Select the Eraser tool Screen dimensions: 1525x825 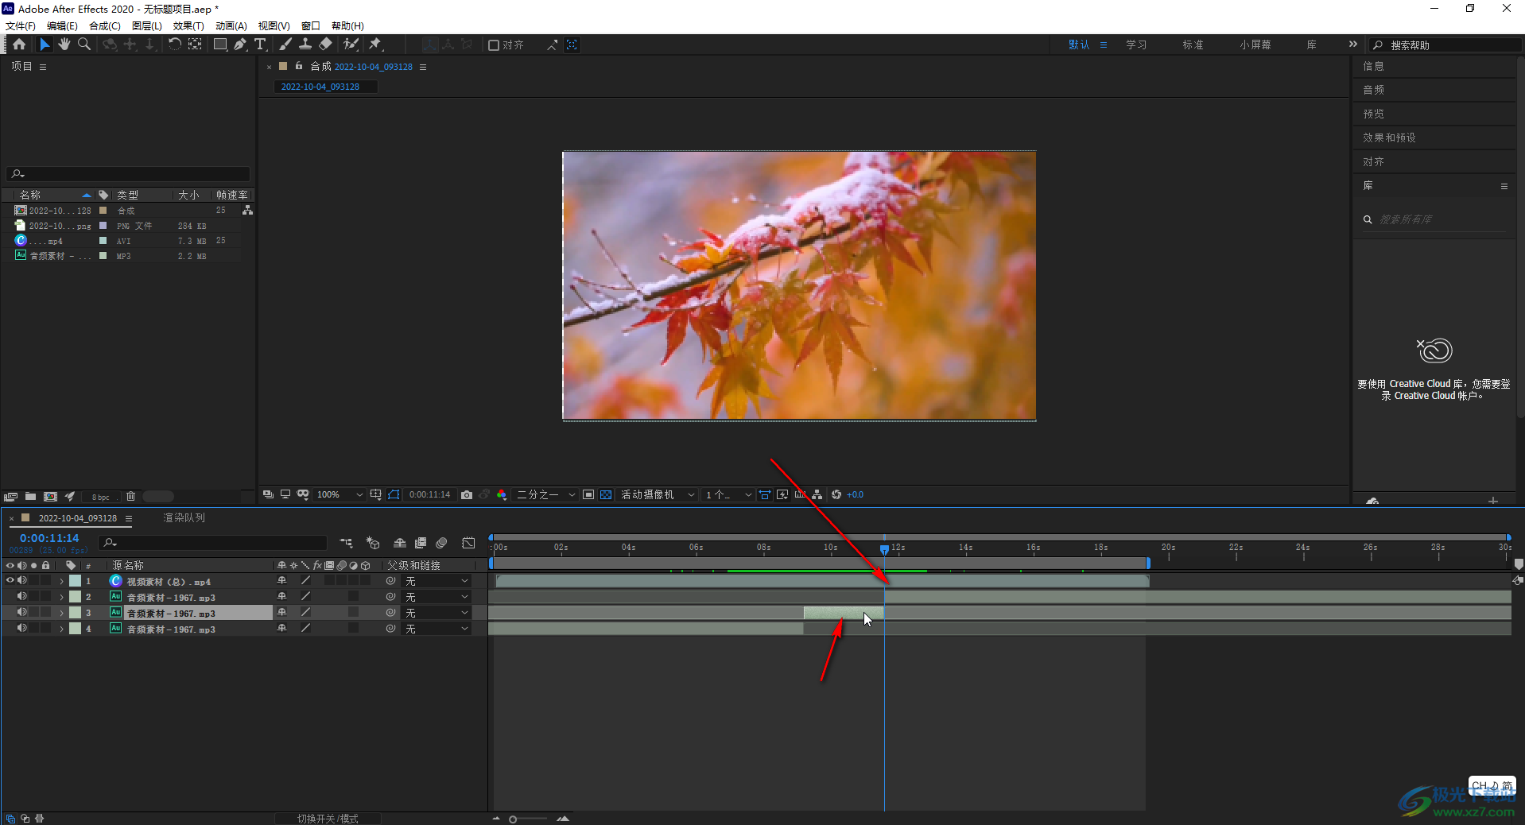pyautogui.click(x=325, y=45)
